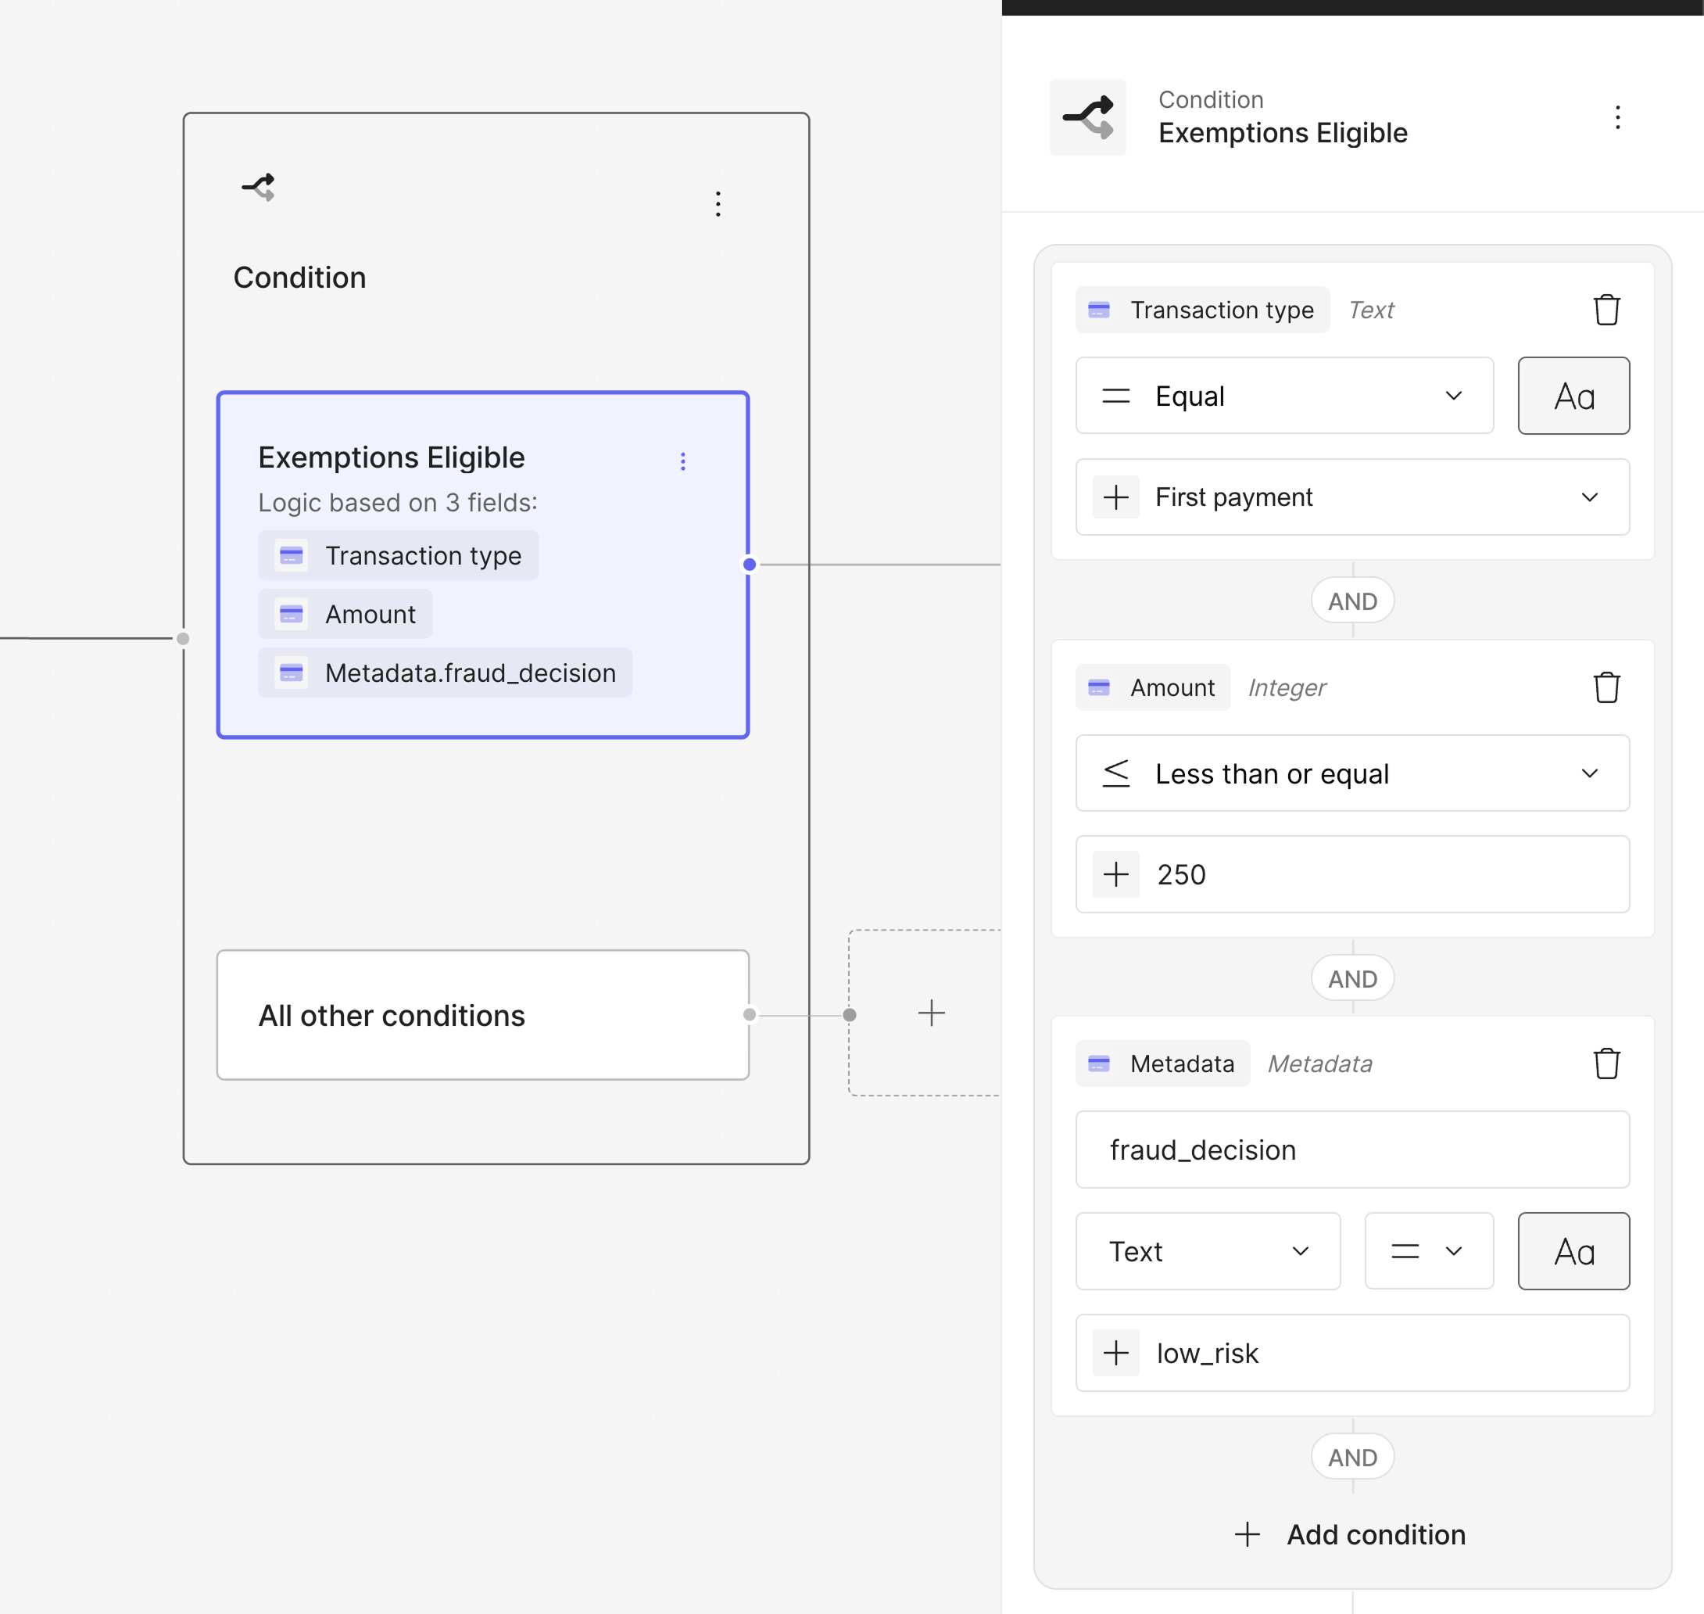Select the All other conditions branch

coord(481,1015)
